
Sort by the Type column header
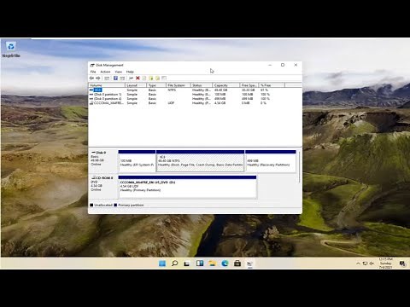point(156,85)
